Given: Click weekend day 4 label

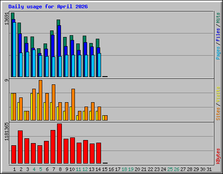Looking at the screenshot, I should click(x=34, y=169).
